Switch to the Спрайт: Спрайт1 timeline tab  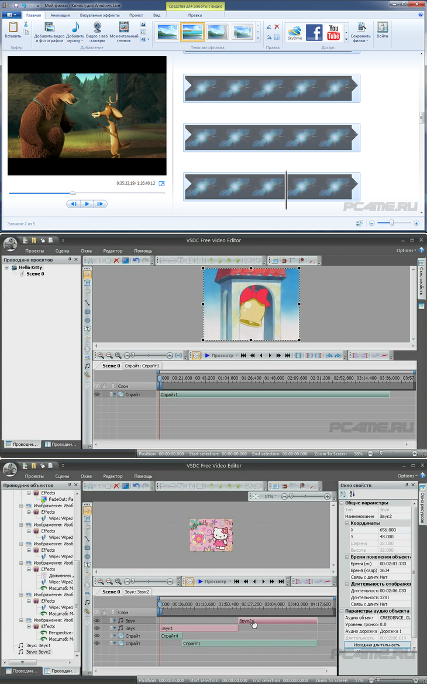(x=142, y=366)
